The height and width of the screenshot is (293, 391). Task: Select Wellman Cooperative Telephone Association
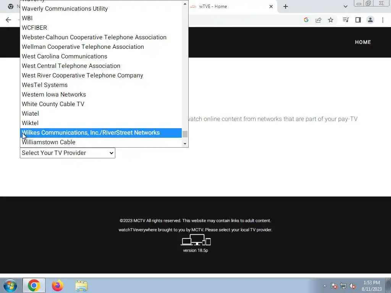101,47
